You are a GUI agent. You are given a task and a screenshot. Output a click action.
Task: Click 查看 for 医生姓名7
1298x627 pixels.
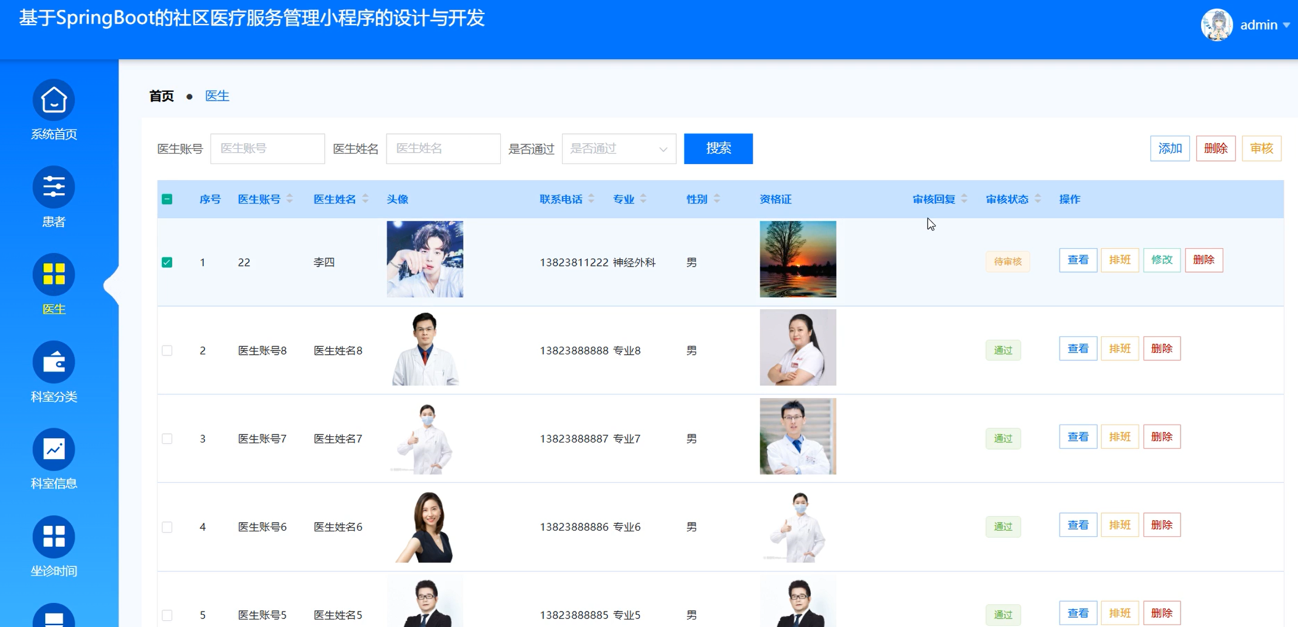(x=1078, y=437)
